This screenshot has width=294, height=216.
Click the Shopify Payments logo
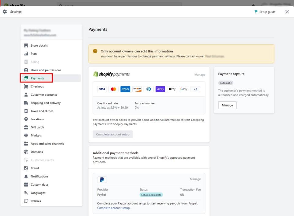tap(111, 74)
